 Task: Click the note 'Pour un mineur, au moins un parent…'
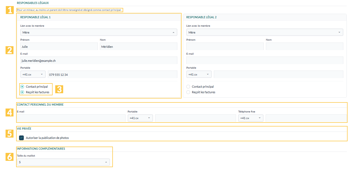click(x=70, y=10)
